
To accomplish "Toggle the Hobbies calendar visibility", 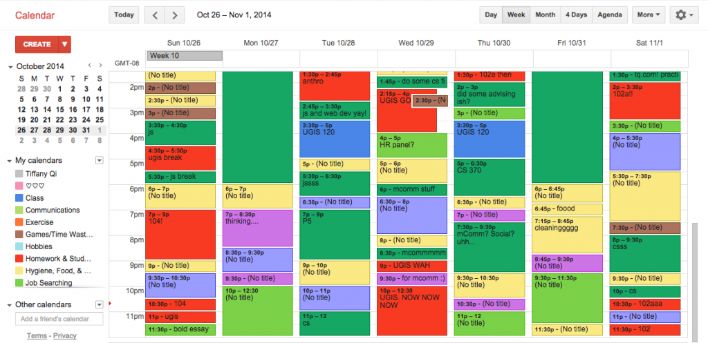I will pos(19,246).
